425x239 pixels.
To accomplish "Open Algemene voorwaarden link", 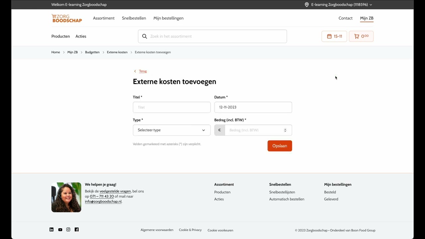I will (x=157, y=230).
